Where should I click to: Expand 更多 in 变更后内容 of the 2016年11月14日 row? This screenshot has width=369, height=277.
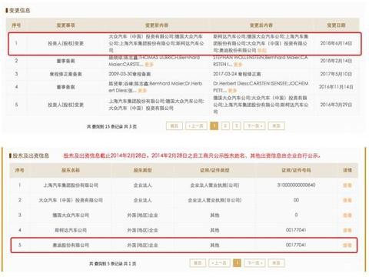click(x=232, y=91)
